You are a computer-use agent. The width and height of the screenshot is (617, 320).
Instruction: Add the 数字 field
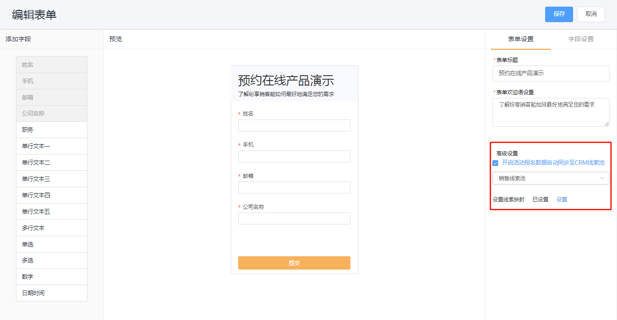click(51, 277)
